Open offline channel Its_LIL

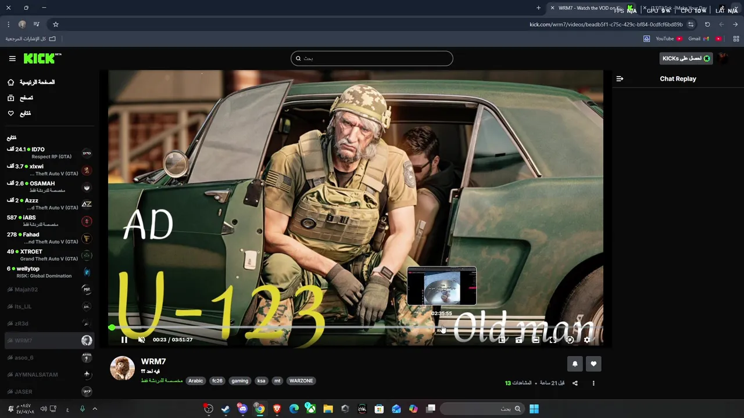(49, 306)
